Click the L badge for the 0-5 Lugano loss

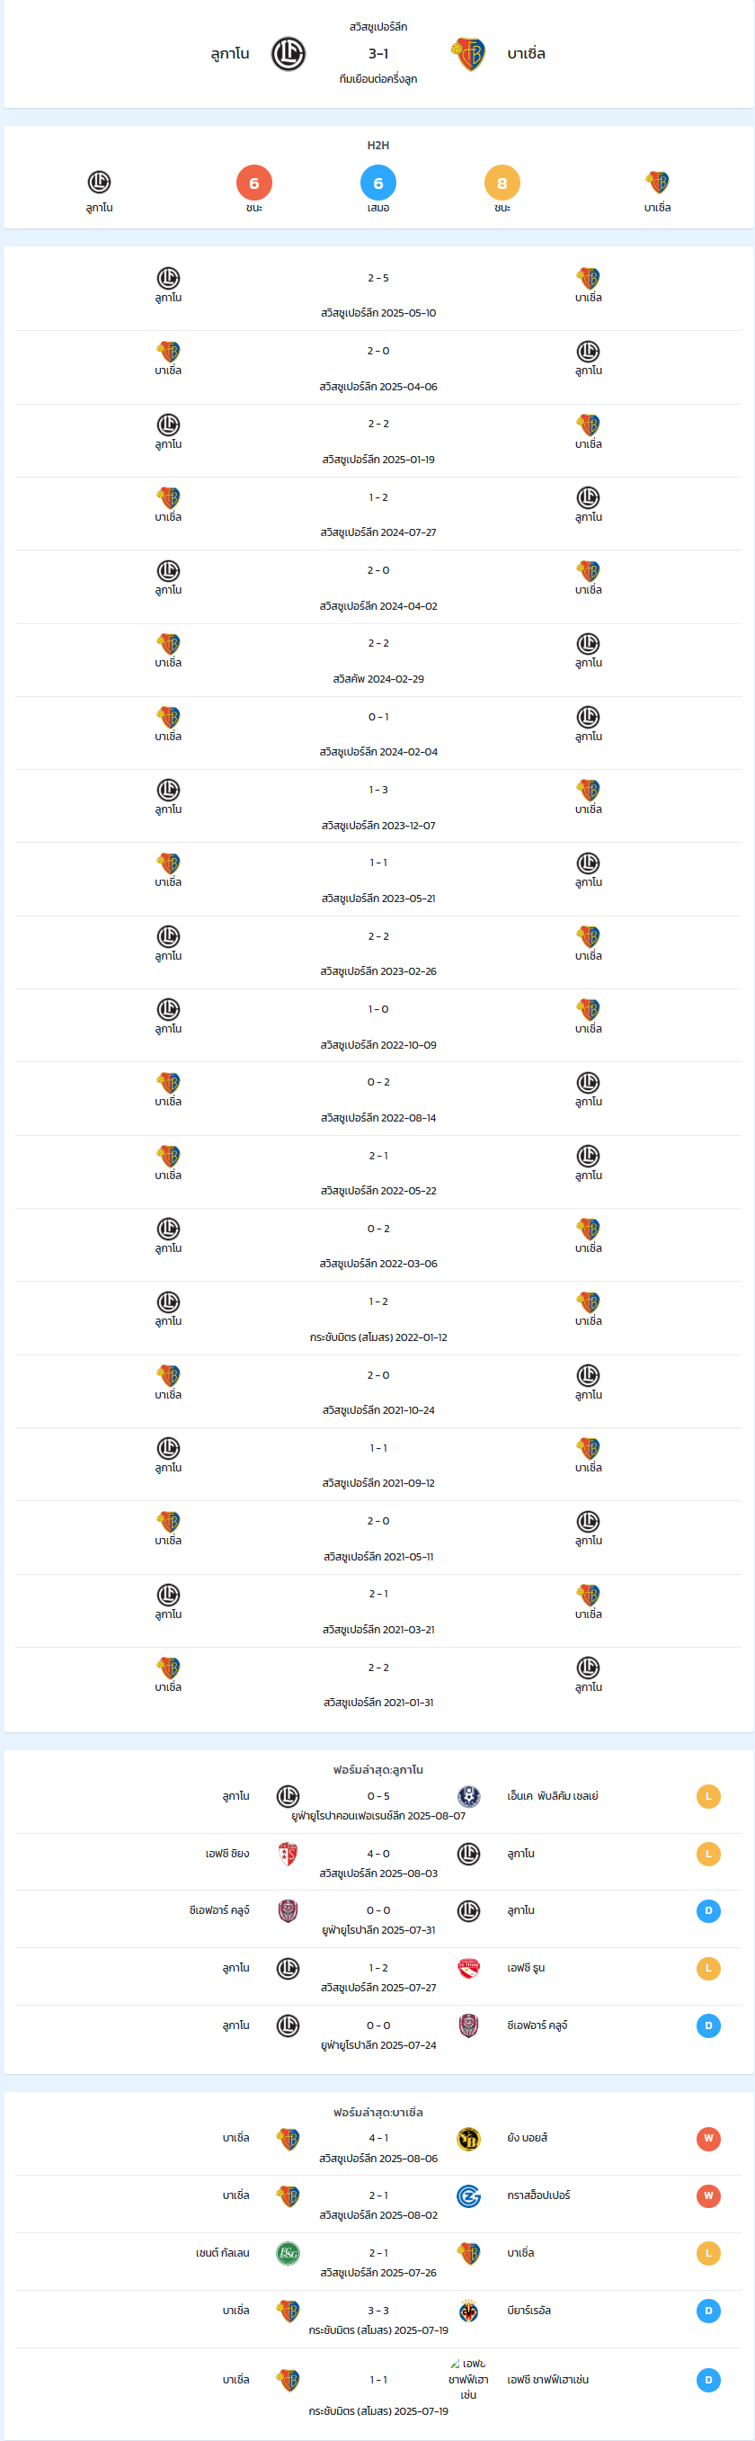coord(708,1797)
